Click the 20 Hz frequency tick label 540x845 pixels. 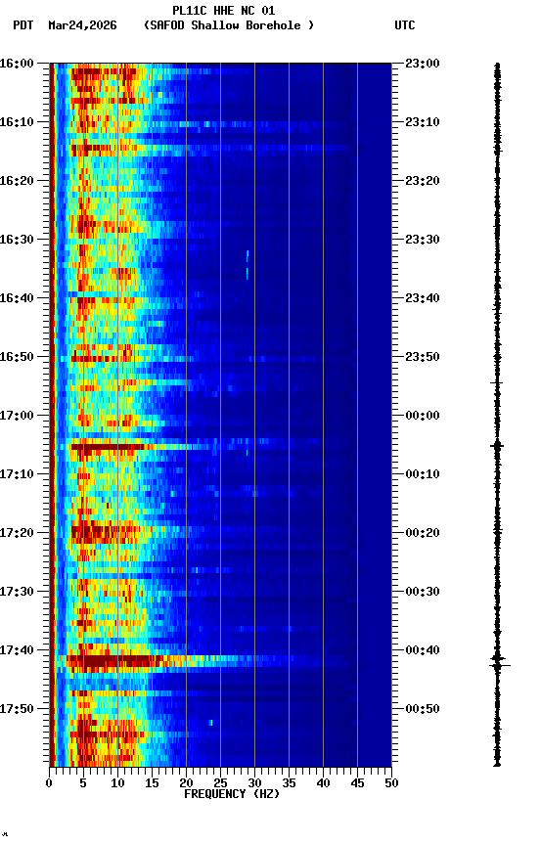(x=186, y=783)
